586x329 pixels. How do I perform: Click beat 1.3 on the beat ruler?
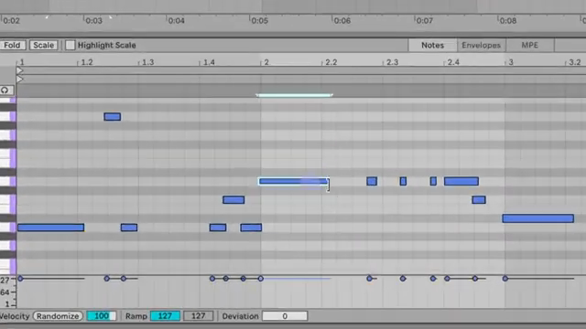pos(147,62)
